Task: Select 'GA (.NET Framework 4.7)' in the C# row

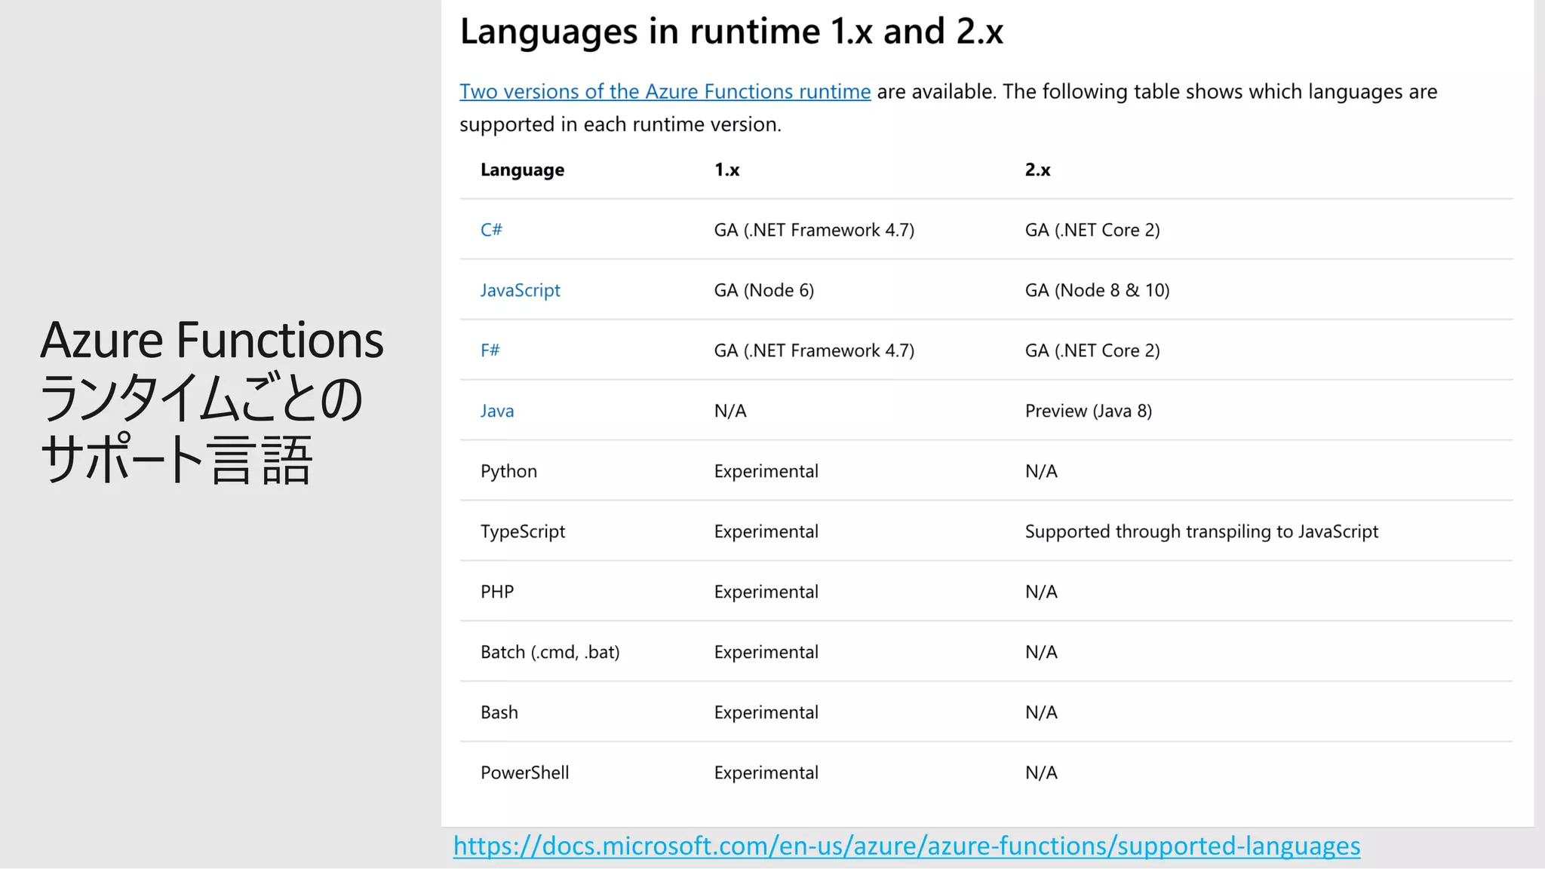Action: click(x=814, y=230)
